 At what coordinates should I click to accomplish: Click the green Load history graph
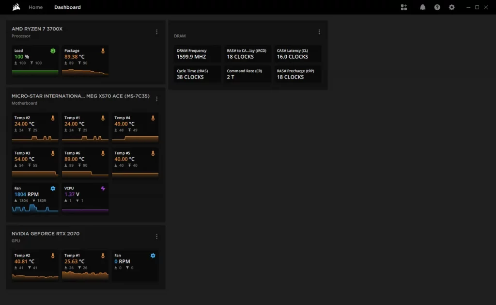pos(35,73)
